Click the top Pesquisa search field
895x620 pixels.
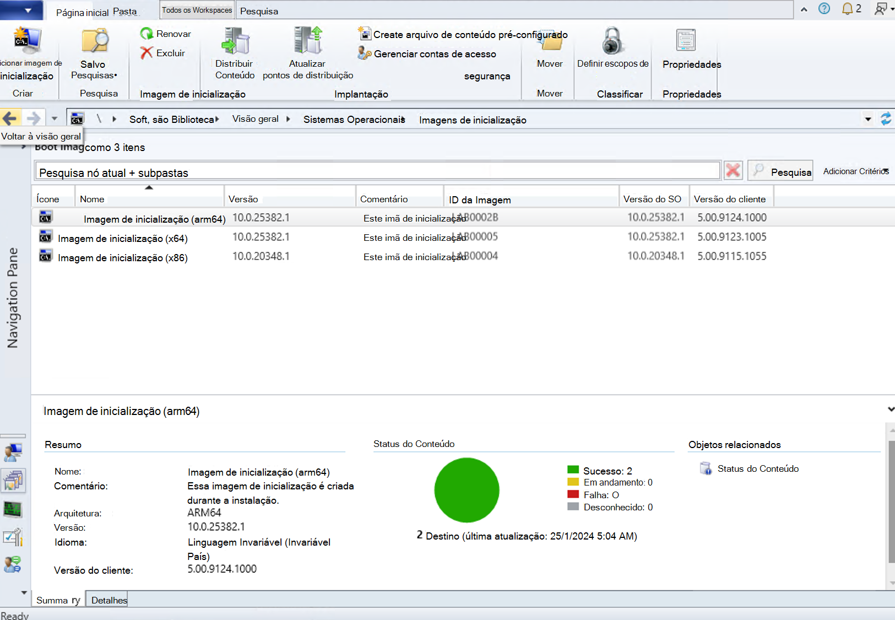pos(515,10)
